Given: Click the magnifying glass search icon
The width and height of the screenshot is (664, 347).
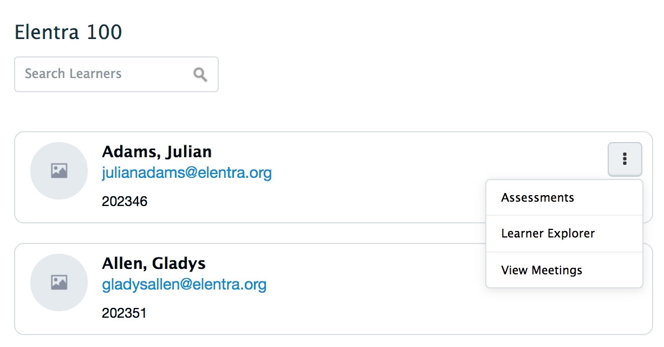Looking at the screenshot, I should coord(200,74).
